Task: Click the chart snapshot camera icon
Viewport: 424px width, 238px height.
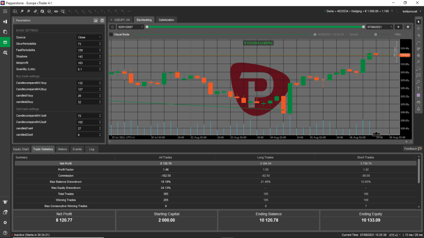Action: (419, 102)
